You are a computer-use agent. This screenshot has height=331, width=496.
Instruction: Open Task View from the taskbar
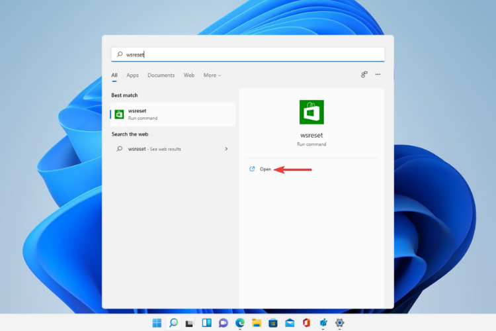[x=190, y=323]
